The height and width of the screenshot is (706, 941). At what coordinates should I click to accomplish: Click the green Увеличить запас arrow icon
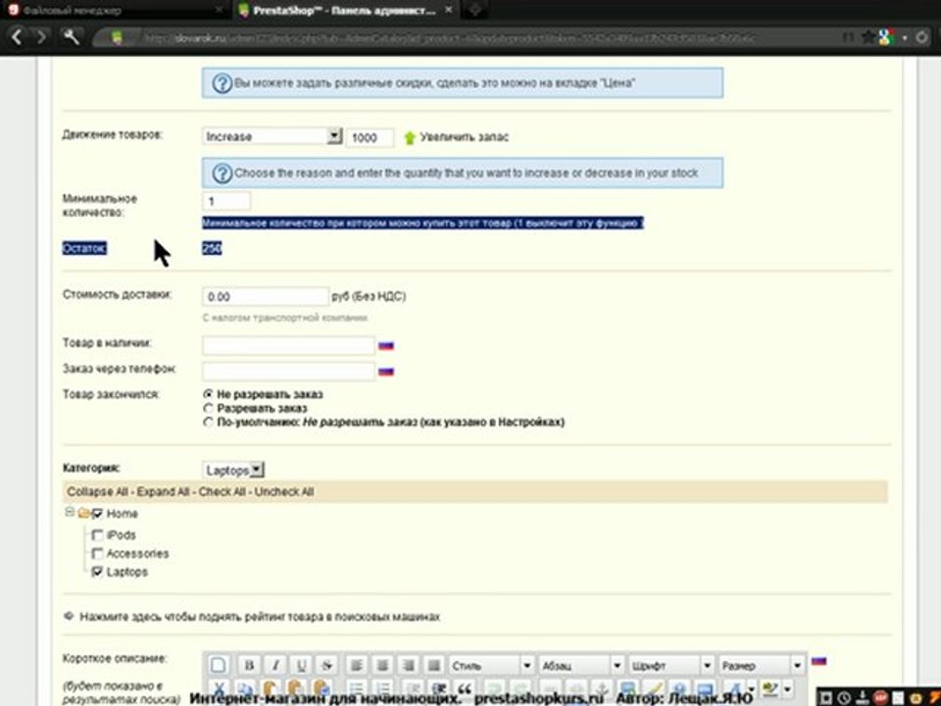[x=410, y=137]
